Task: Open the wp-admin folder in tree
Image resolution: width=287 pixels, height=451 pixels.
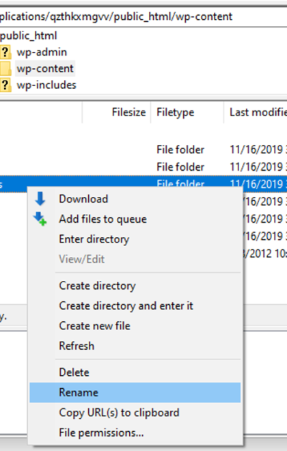Action: (42, 52)
